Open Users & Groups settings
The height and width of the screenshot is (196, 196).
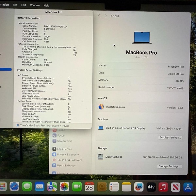pos(64,165)
